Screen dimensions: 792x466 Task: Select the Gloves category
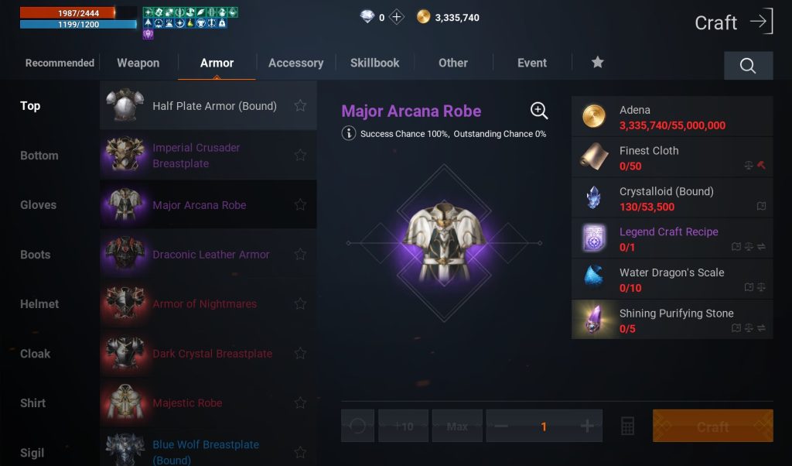pos(39,204)
